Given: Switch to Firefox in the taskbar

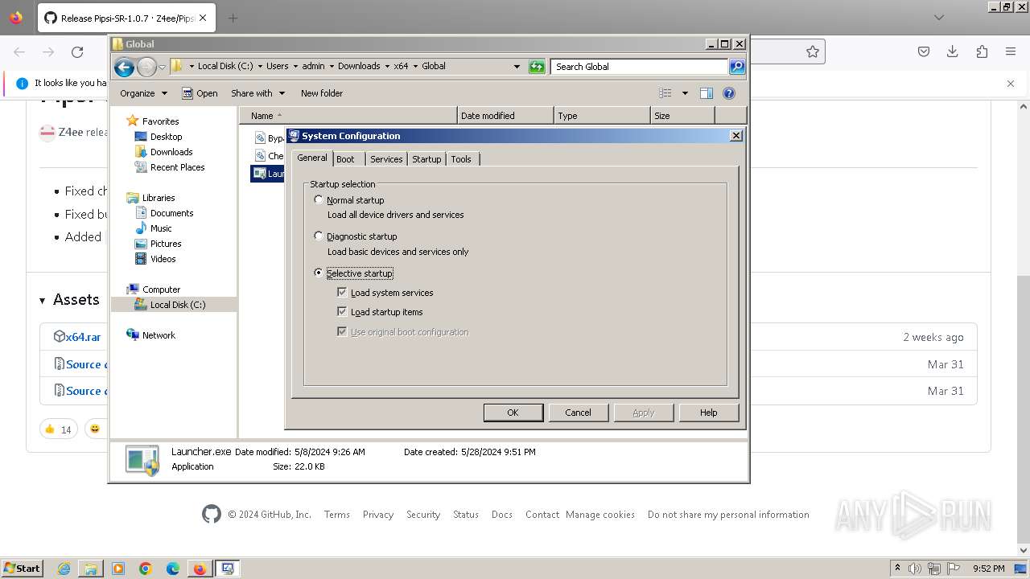Looking at the screenshot, I should 200,569.
